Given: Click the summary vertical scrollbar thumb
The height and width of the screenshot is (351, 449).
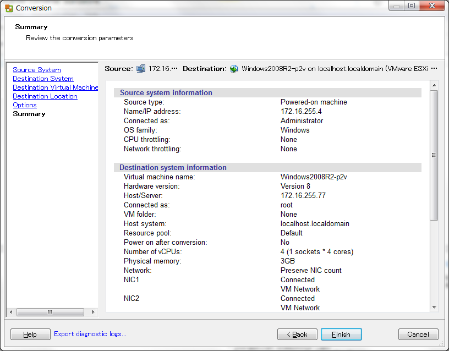Looking at the screenshot, I should tap(434, 155).
